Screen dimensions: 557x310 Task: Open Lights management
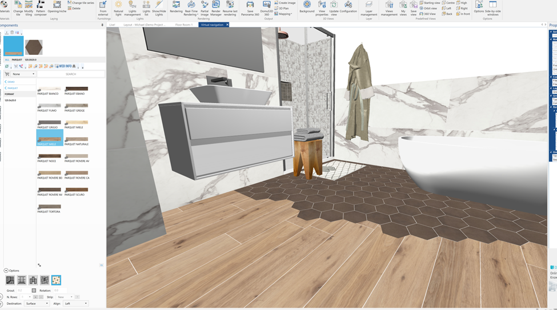132,8
